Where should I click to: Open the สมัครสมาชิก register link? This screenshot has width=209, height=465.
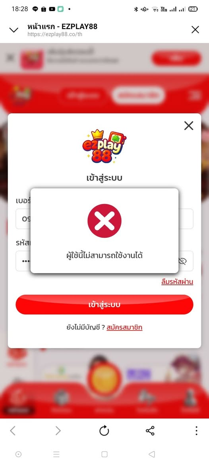coord(125,327)
